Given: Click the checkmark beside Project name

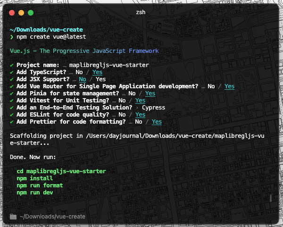Looking at the screenshot, I should [12, 65].
